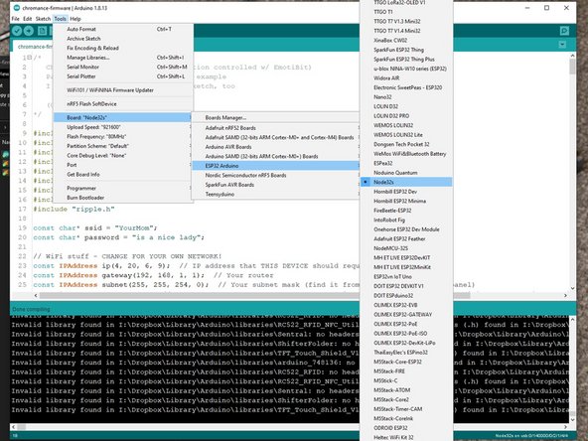Select NodeMCU-32S board
This screenshot has width=588, height=441.
tap(406, 248)
